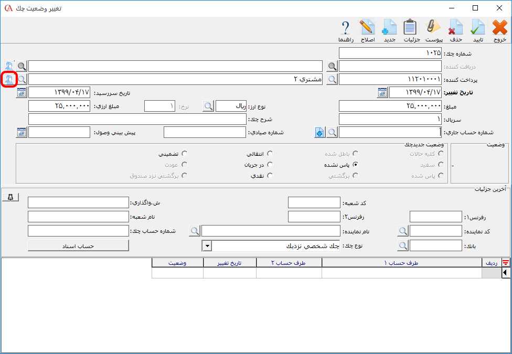Expand the نوع چک dropdown
This screenshot has height=354, width=512.
click(x=207, y=245)
